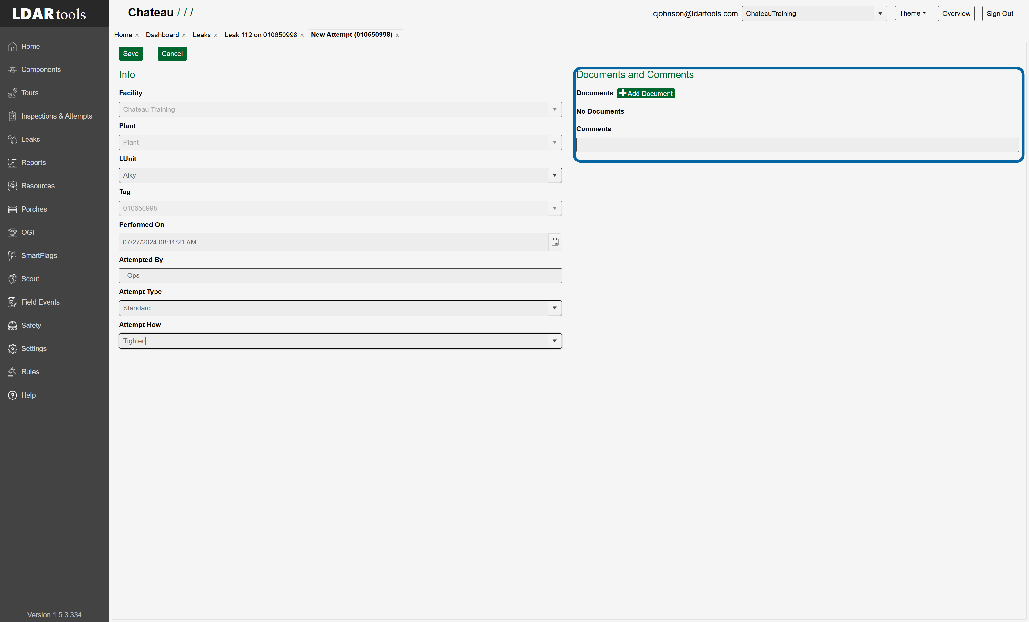Switch to the Home tab
Image resolution: width=1029 pixels, height=622 pixels.
[x=123, y=35]
